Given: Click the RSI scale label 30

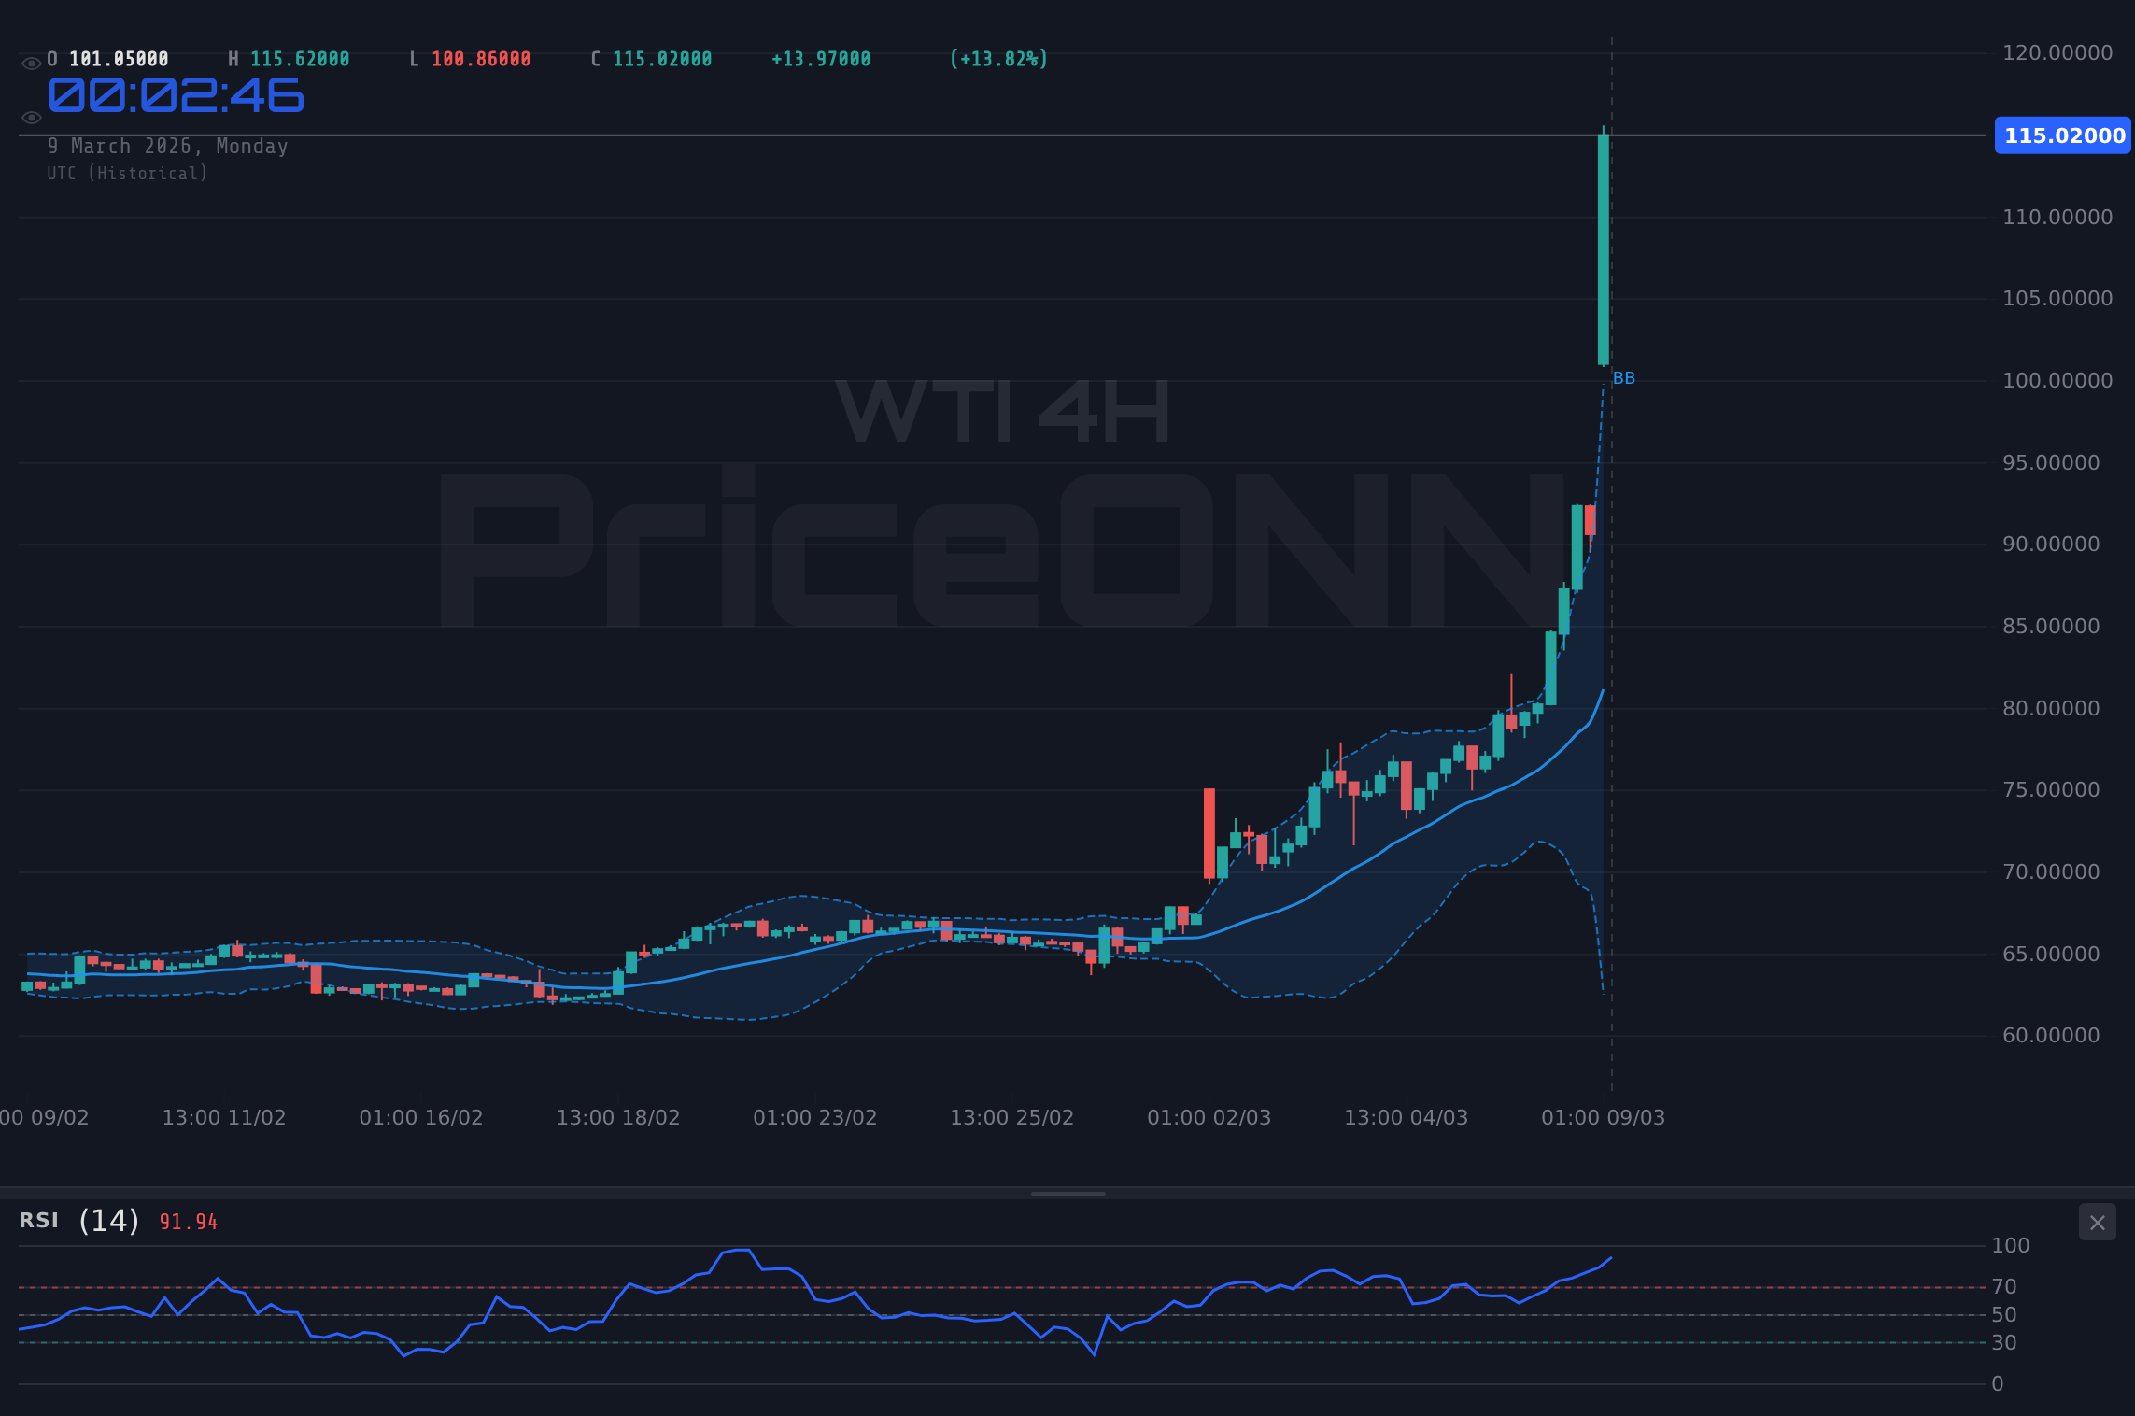Looking at the screenshot, I should 2004,1343.
